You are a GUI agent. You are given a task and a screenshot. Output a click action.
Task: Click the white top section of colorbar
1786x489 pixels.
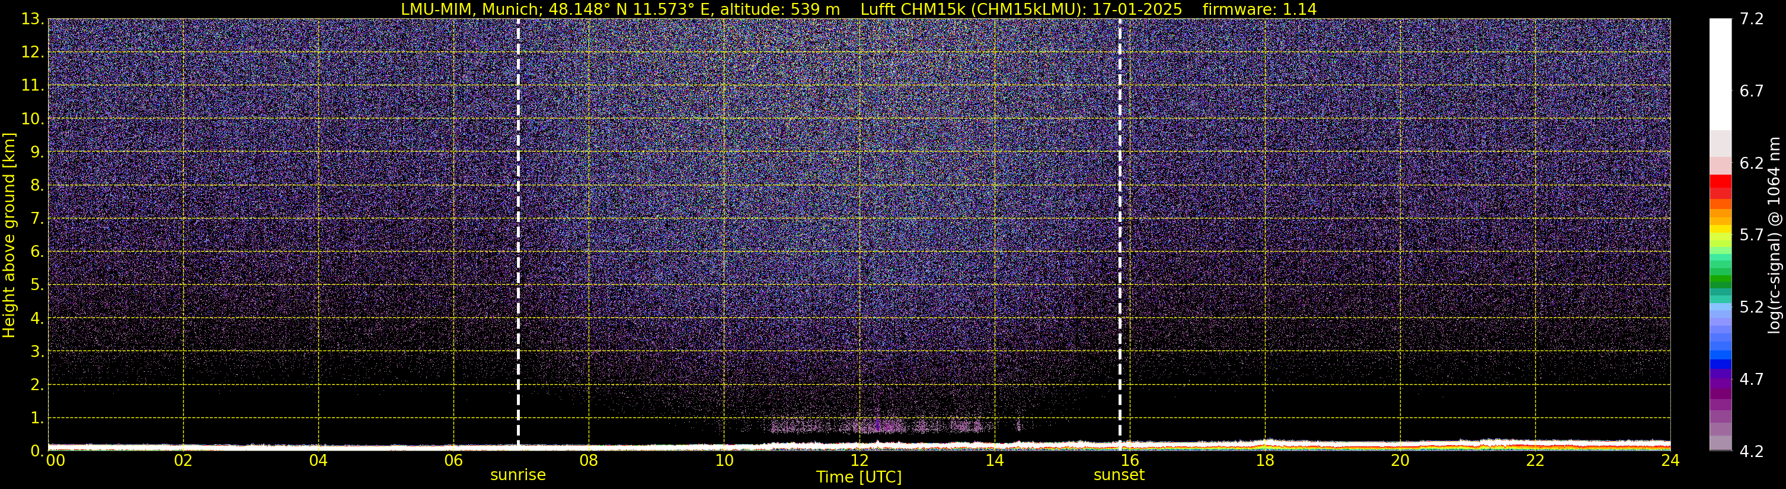tap(1720, 74)
